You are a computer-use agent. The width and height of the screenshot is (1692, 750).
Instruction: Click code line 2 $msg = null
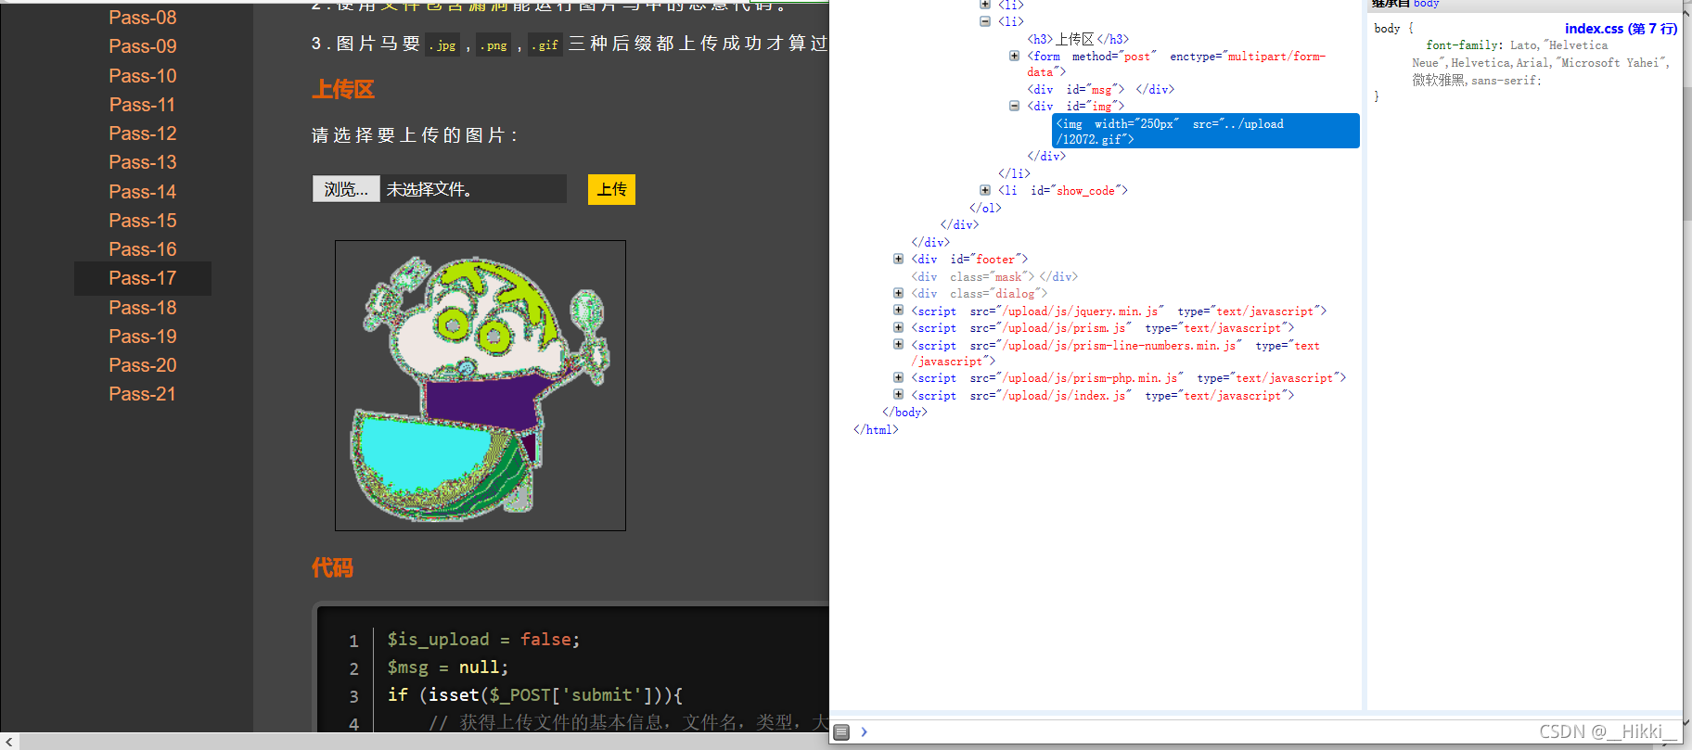click(448, 667)
